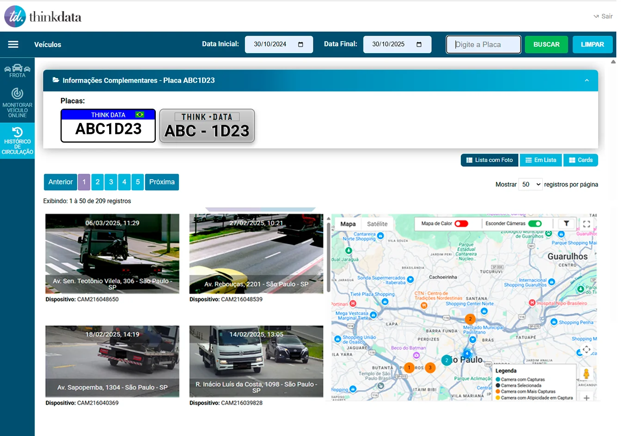
Task: Click the thinkdata logo
Action: pyautogui.click(x=43, y=17)
